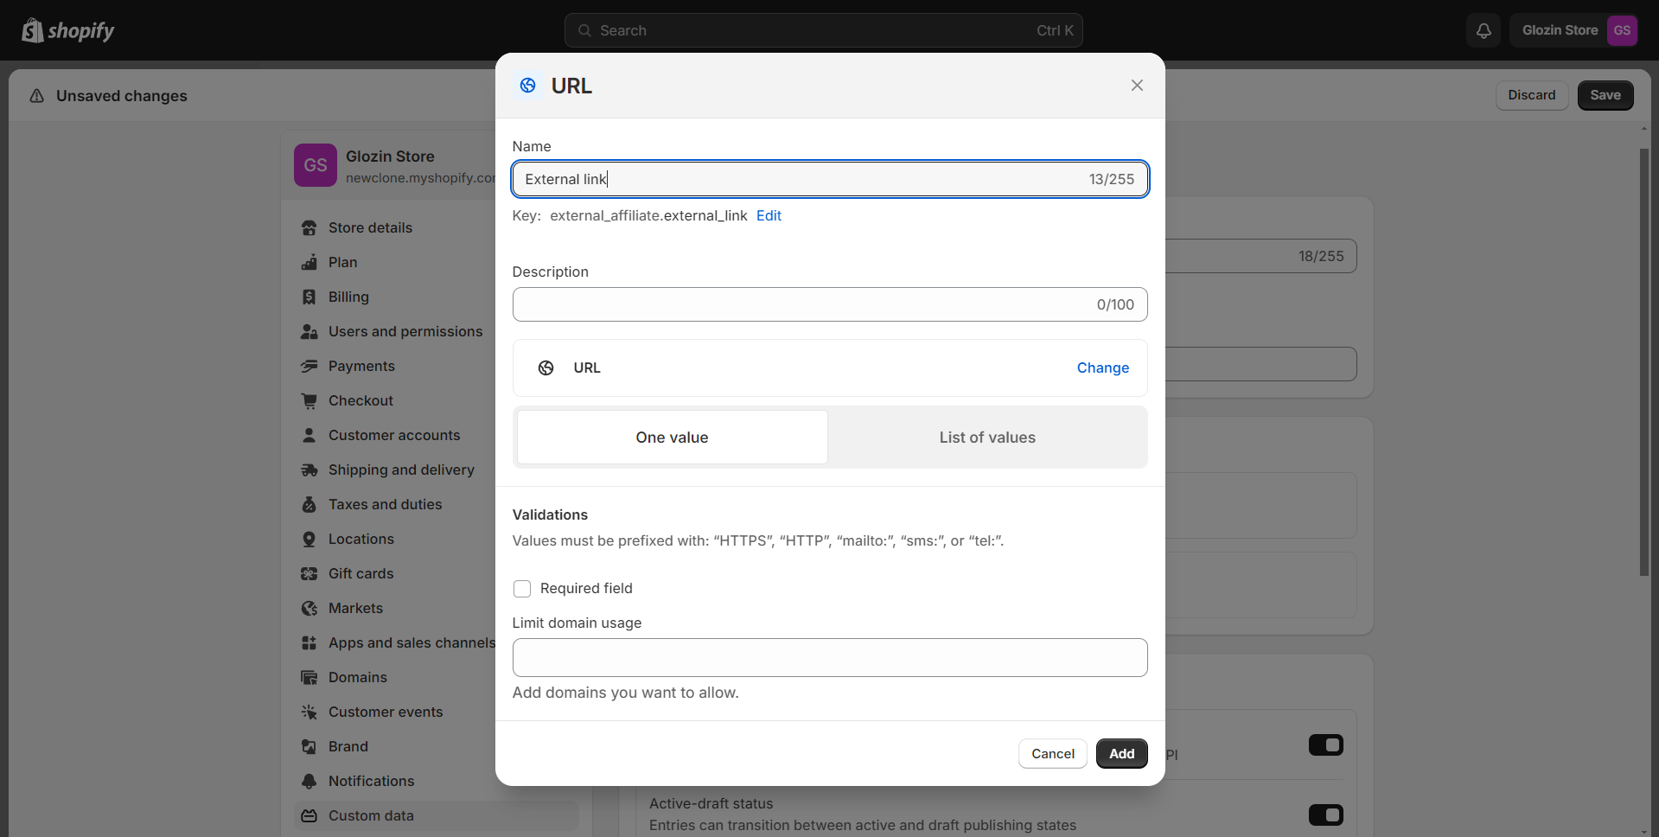Go to Plan settings
Viewport: 1659px width, 837px height.
(342, 263)
